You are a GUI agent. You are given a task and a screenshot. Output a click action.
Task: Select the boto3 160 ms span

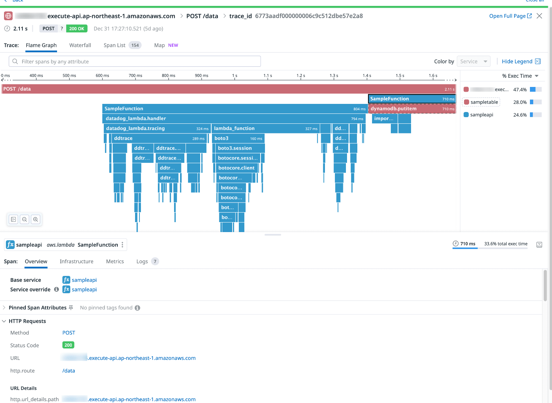[x=238, y=139]
